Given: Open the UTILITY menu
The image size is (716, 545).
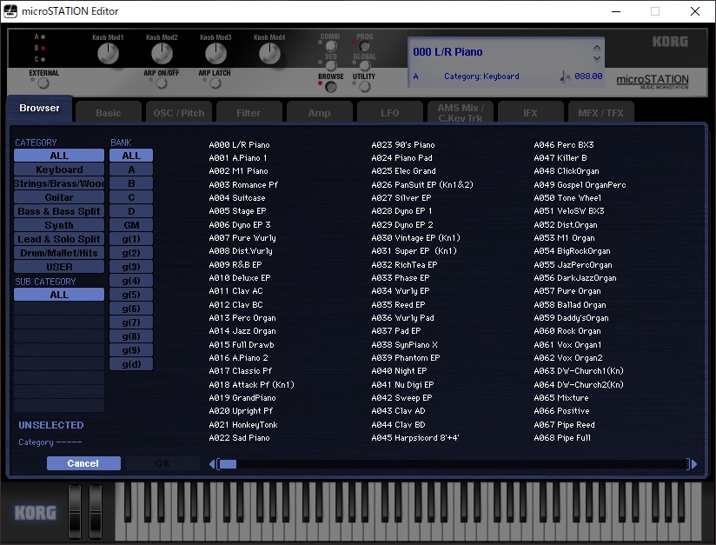Looking at the screenshot, I should pos(365,86).
